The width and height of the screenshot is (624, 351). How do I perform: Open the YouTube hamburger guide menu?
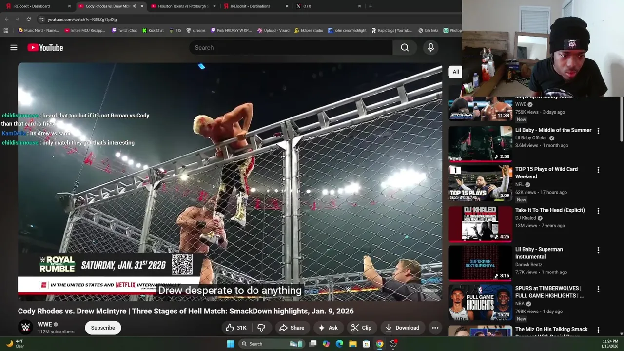coord(14,48)
